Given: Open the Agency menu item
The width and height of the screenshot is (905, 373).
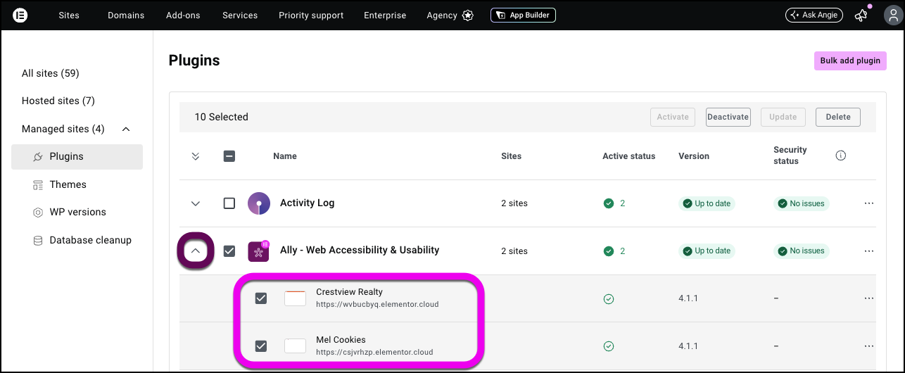Looking at the screenshot, I should tap(442, 15).
